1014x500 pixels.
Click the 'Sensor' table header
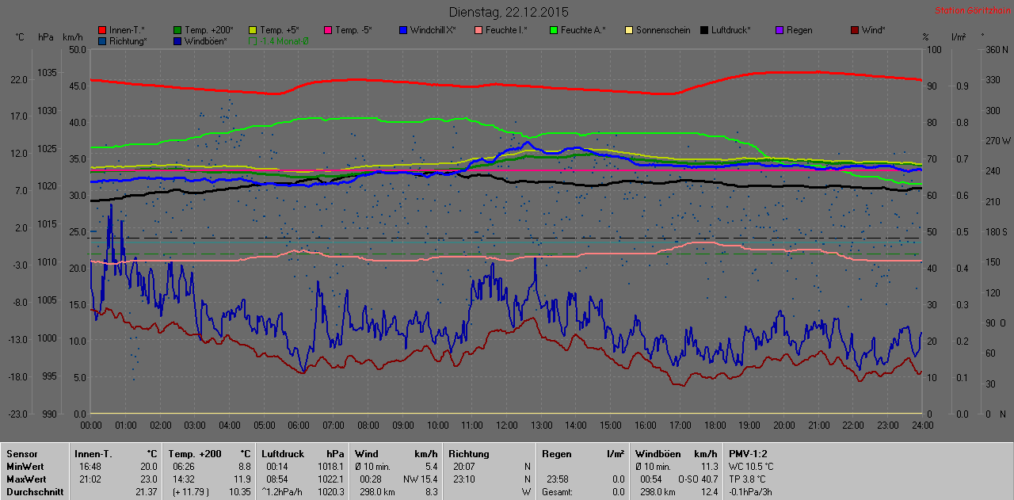tap(21, 454)
